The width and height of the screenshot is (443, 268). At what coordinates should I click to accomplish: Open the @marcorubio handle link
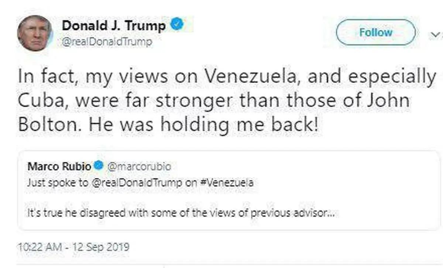(139, 167)
